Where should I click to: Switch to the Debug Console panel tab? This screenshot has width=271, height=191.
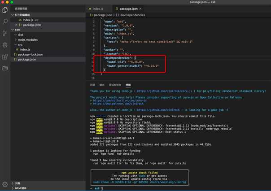pos(115,85)
